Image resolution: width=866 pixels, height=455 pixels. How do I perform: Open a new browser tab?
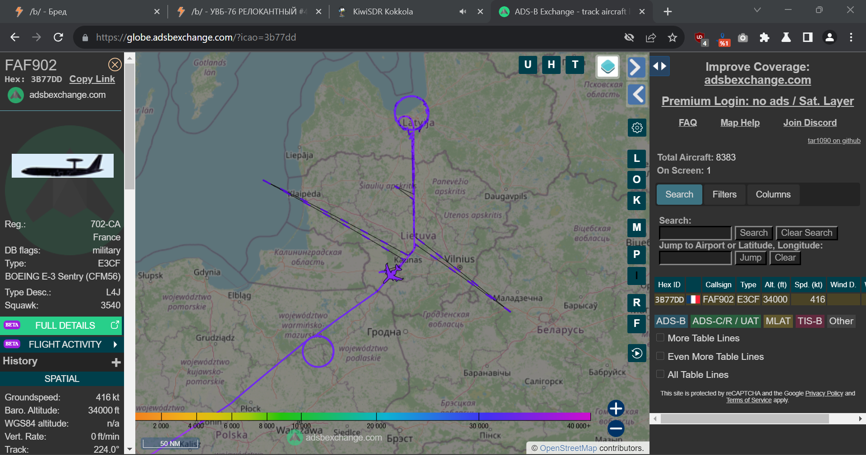(x=668, y=12)
